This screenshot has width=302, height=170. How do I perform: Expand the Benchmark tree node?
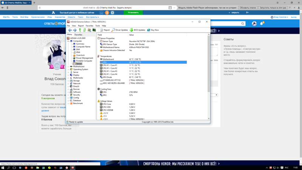(x=68, y=104)
